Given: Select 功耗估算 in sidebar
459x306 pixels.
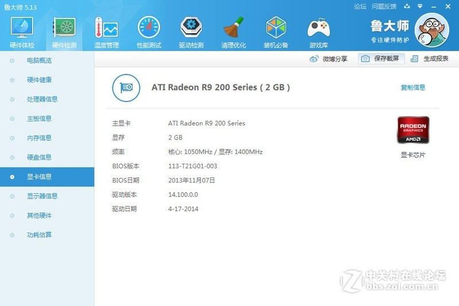Looking at the screenshot, I should pos(47,235).
